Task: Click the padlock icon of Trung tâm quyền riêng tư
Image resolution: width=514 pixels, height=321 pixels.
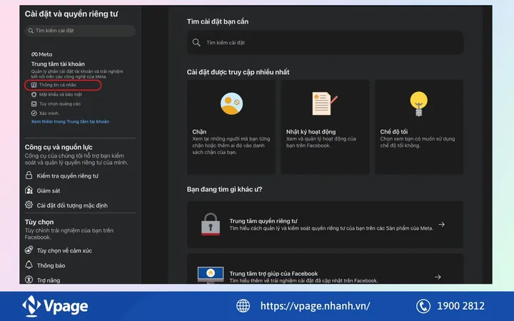Action: pyautogui.click(x=211, y=225)
